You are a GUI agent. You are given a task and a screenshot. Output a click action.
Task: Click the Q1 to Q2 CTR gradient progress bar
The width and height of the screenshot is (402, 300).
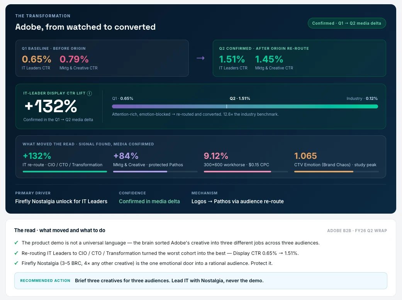(245, 106)
